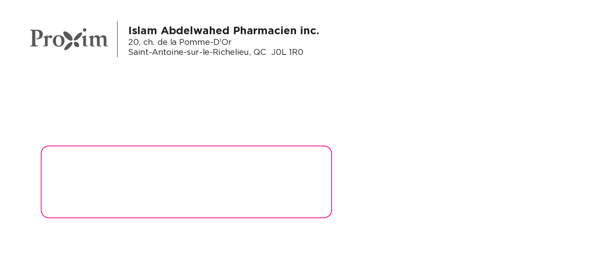Select the province abbreviation "QC"

click(259, 52)
